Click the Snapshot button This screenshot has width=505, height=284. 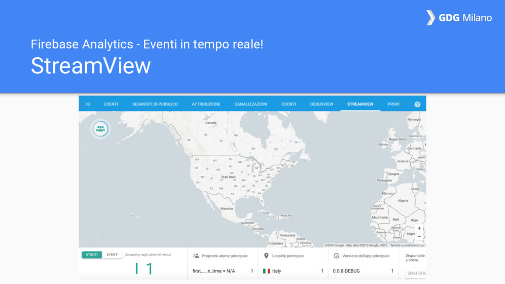tap(416, 273)
